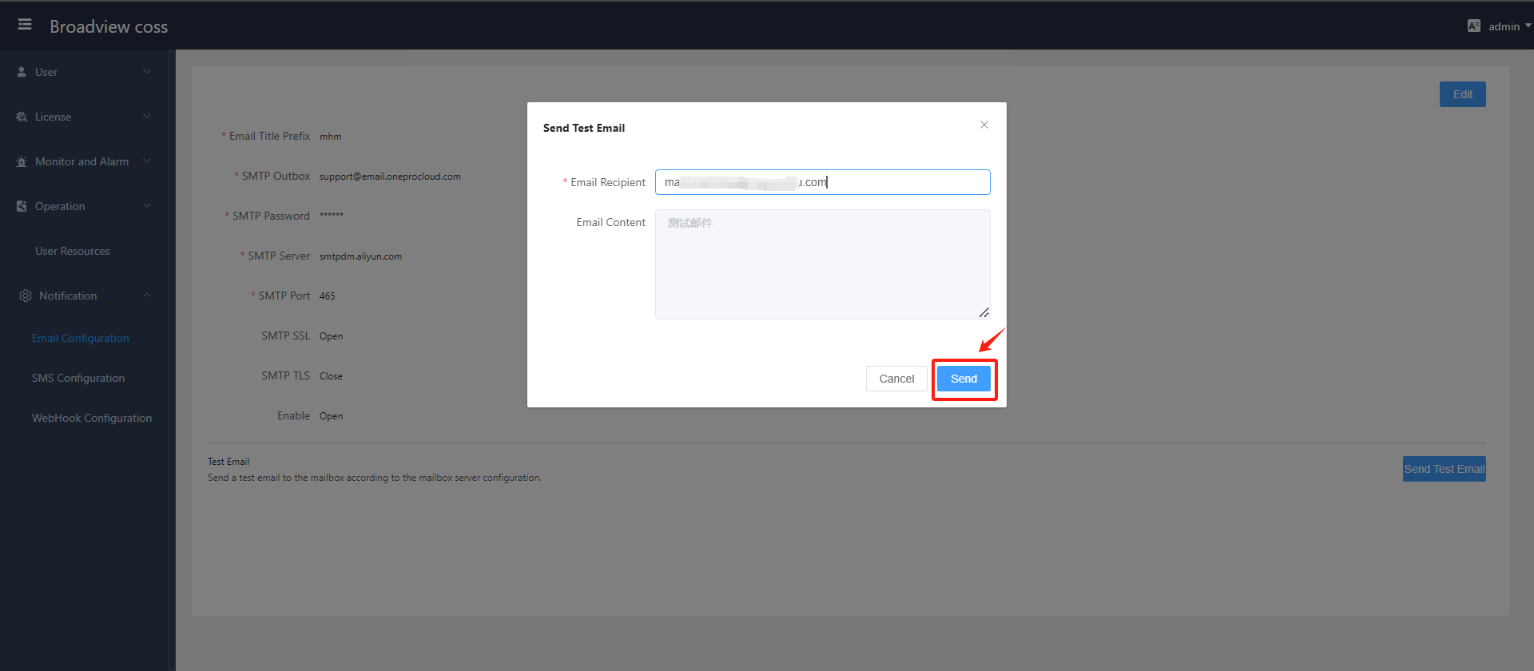This screenshot has width=1534, height=671.
Task: Select Email Configuration menu item
Action: point(81,338)
